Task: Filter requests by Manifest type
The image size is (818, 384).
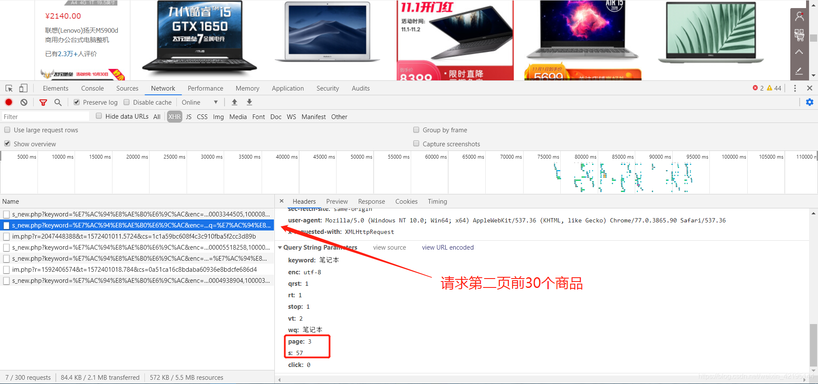Action: tap(314, 117)
